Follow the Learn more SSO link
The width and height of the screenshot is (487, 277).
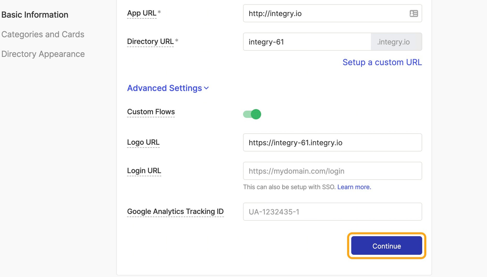354,187
